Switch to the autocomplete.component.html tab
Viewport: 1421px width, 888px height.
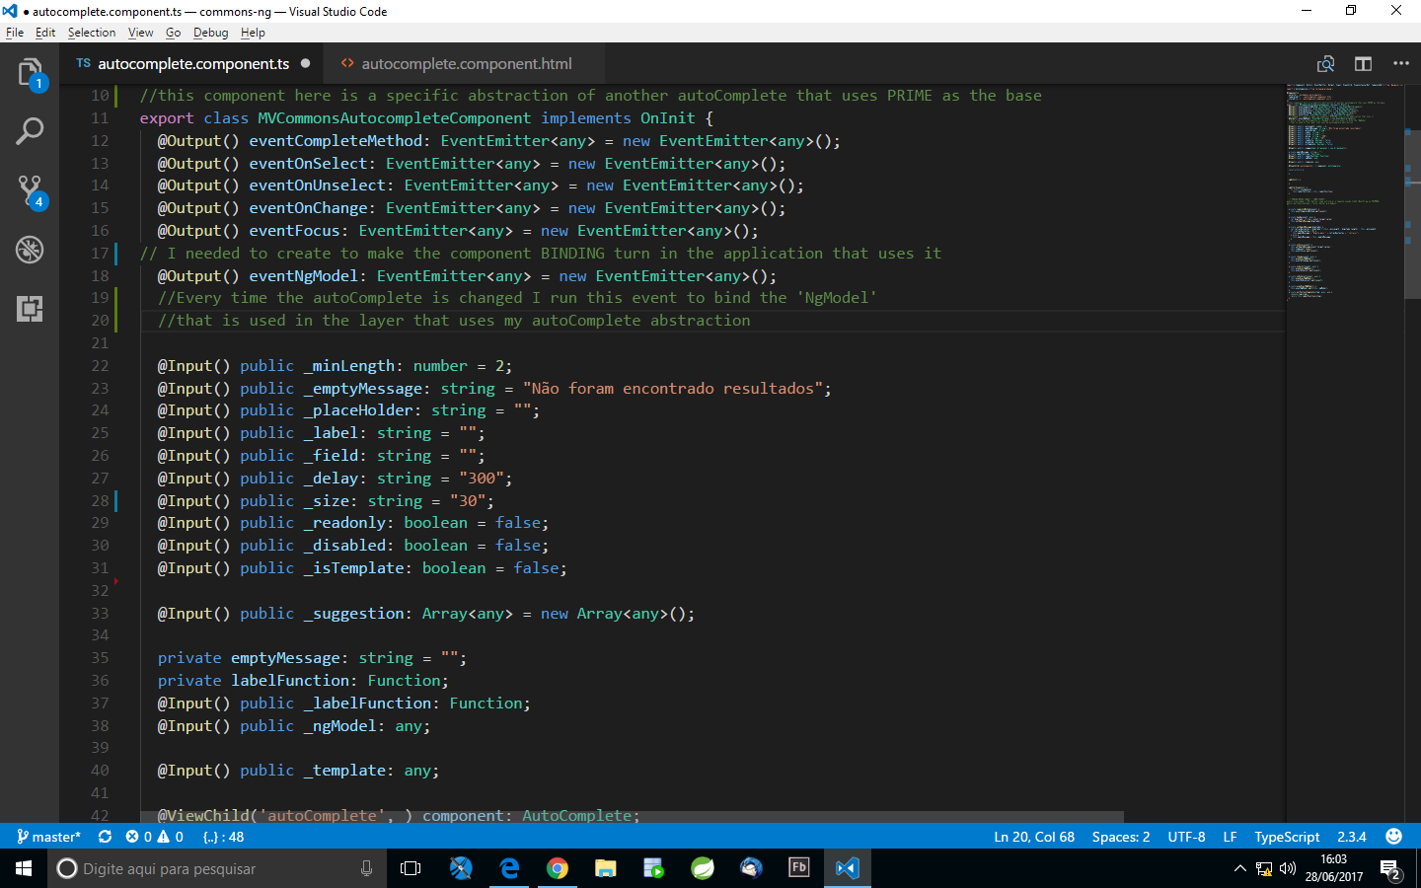click(x=464, y=63)
